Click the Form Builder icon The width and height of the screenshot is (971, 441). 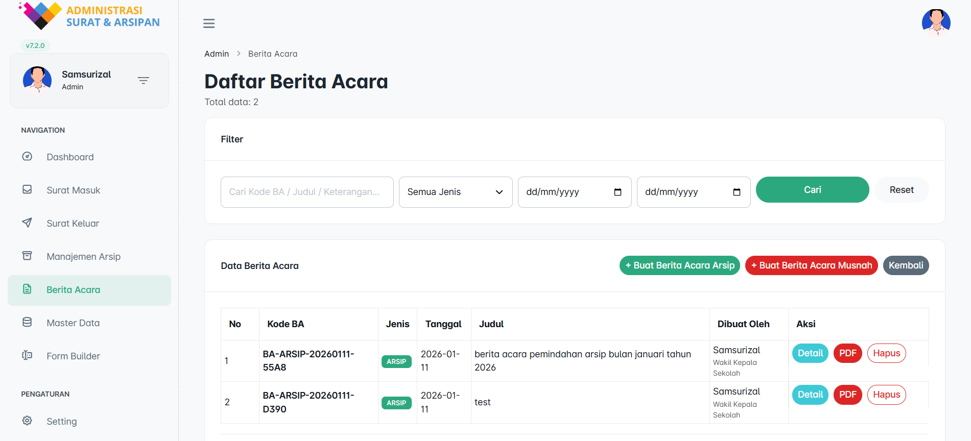click(27, 355)
